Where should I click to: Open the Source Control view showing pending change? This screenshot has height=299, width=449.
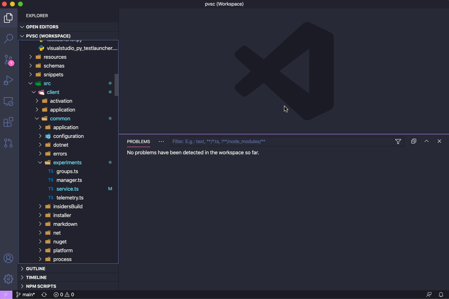point(8,60)
